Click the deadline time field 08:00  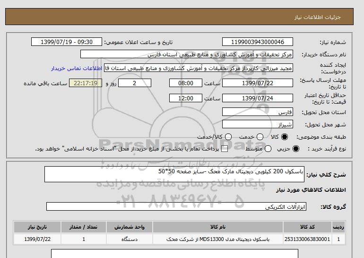tap(185, 83)
